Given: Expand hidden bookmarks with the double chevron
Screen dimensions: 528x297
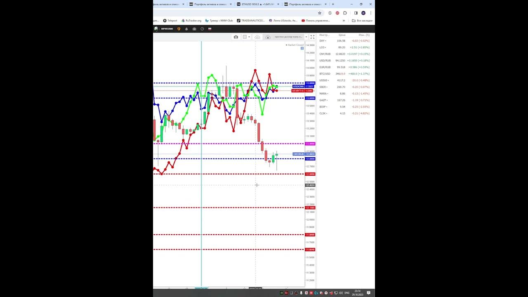Looking at the screenshot, I should (x=343, y=20).
